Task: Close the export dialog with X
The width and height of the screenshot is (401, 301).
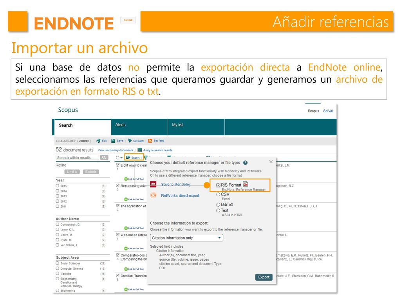Action: [271, 161]
